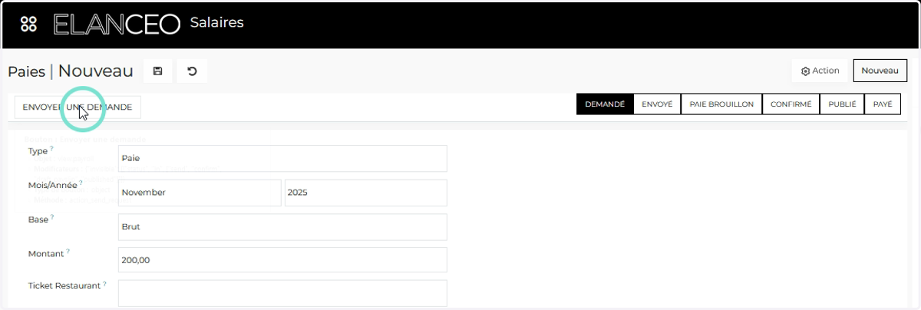Screen dimensions: 921x310
Task: Discard changes with the undo arrow icon
Action: pyautogui.click(x=192, y=71)
